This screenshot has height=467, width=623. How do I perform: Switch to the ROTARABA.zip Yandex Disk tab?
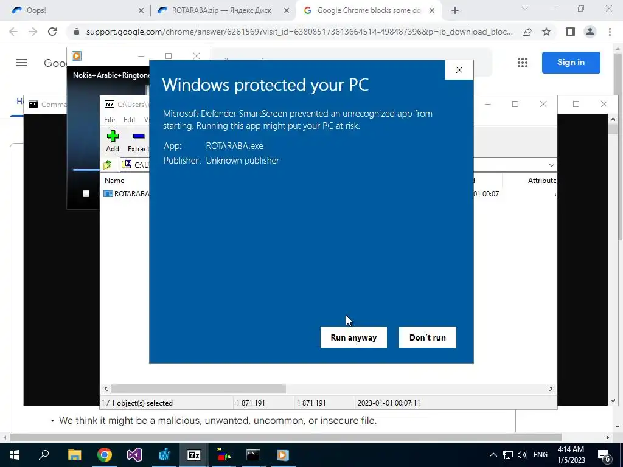221,10
